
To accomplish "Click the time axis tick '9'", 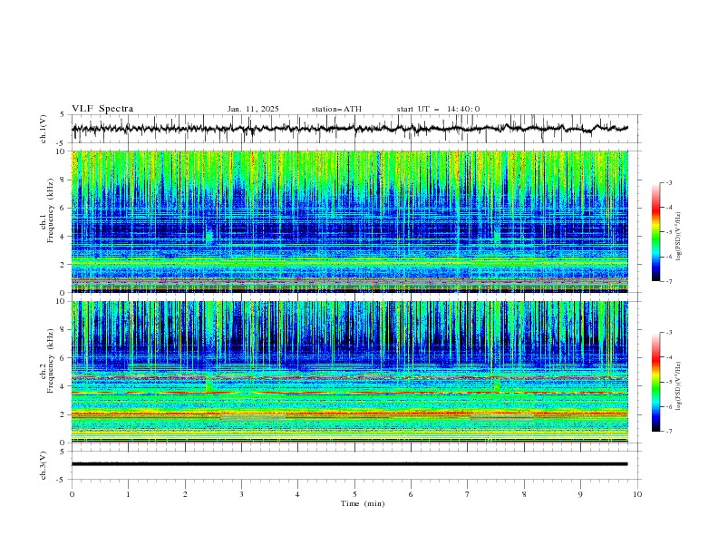I will pyautogui.click(x=580, y=494).
